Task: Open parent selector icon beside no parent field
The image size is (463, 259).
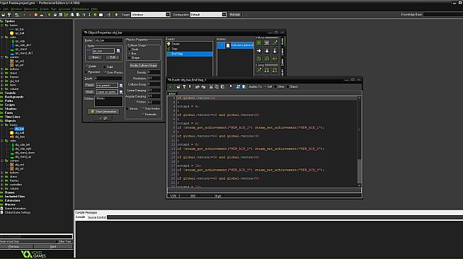Action: [121, 85]
